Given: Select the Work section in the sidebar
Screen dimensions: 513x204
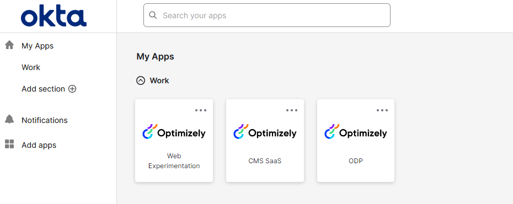Looking at the screenshot, I should [x=31, y=67].
